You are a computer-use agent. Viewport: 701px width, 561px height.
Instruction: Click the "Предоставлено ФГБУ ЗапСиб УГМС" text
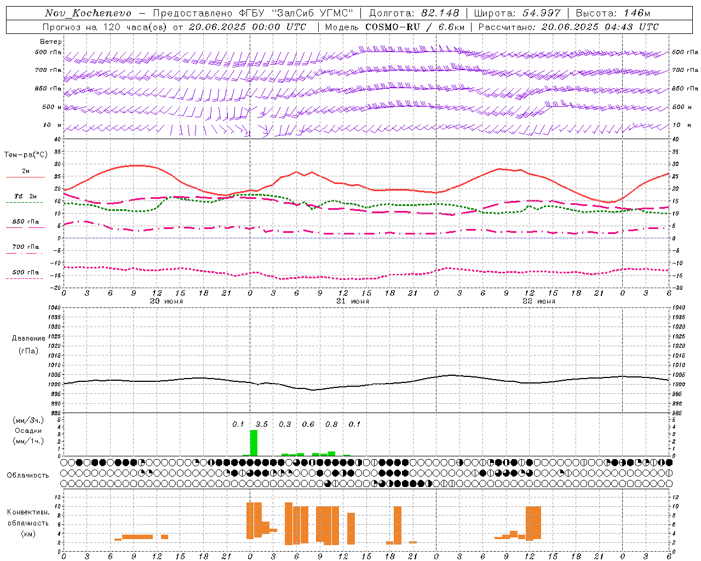coord(254,13)
